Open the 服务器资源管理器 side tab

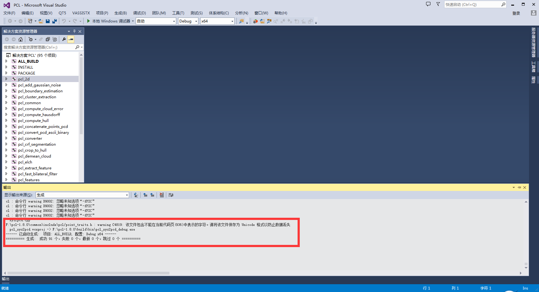(533, 42)
